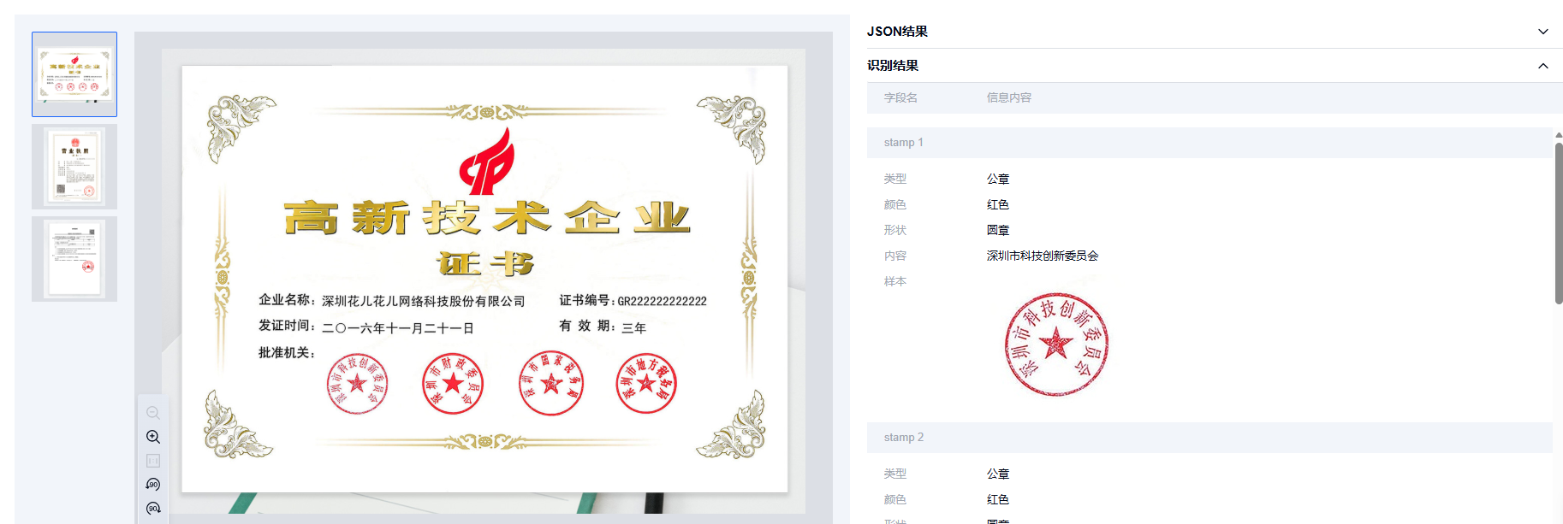
Task: Open the third document thumbnail
Action: [x=74, y=259]
